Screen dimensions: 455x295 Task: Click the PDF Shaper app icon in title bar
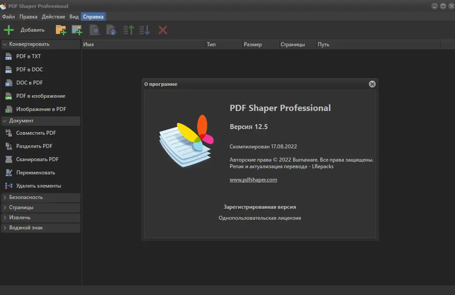(4, 6)
